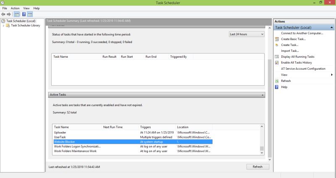
Task: Sort by Triggered By column
Action: pos(181,57)
